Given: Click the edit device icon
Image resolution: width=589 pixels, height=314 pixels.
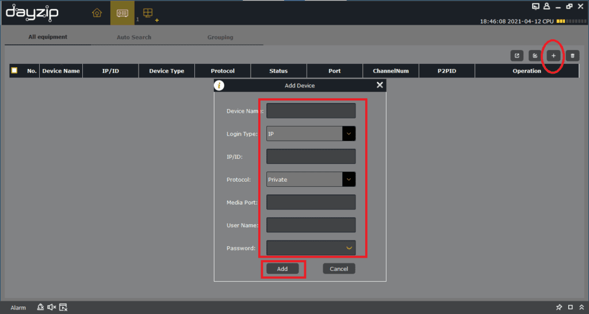Looking at the screenshot, I should [535, 56].
